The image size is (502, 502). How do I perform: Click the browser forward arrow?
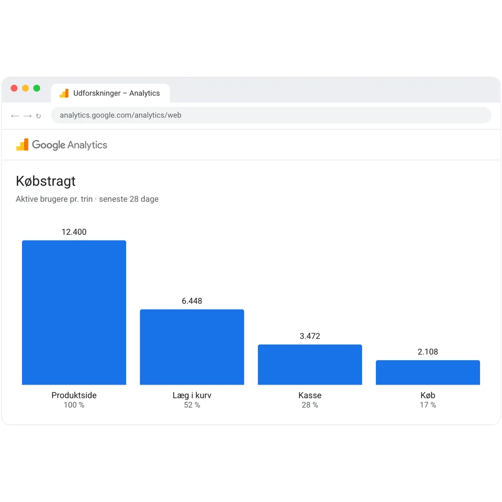click(28, 116)
